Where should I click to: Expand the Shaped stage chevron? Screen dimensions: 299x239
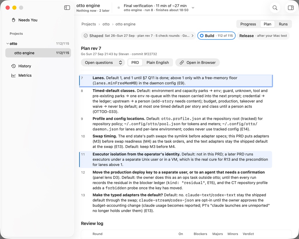tap(192, 36)
